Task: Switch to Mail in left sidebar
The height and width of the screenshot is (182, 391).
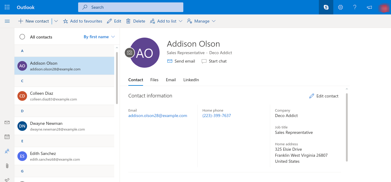Action: tap(7, 122)
